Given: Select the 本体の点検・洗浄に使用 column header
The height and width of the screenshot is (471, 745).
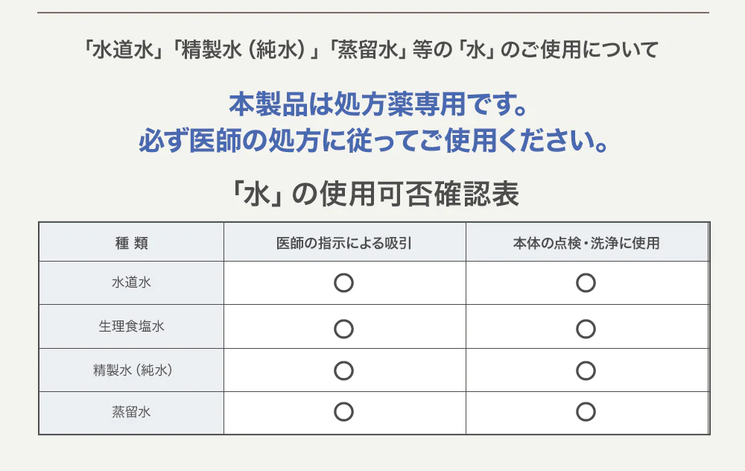Looking at the screenshot, I should click(586, 243).
